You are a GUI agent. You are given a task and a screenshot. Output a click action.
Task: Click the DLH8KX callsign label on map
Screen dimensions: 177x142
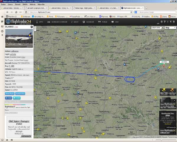click(164, 62)
